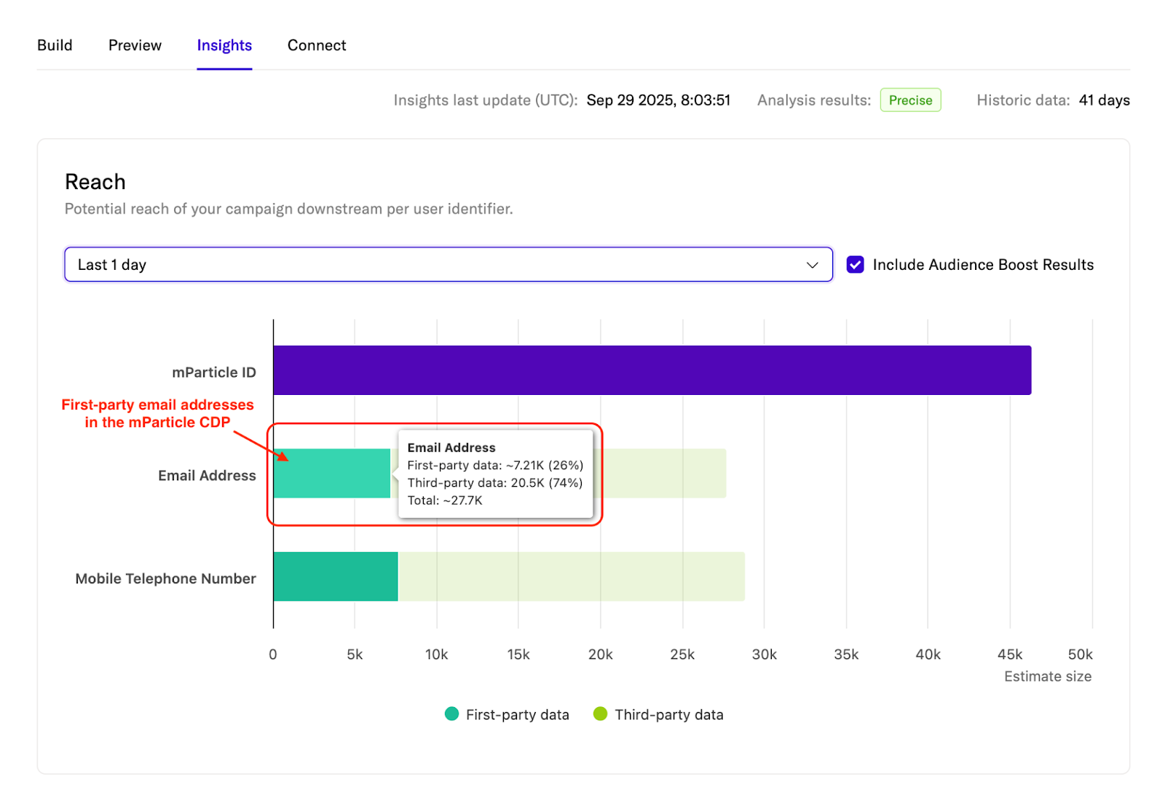Click the Insights last update timestamp

point(658,100)
